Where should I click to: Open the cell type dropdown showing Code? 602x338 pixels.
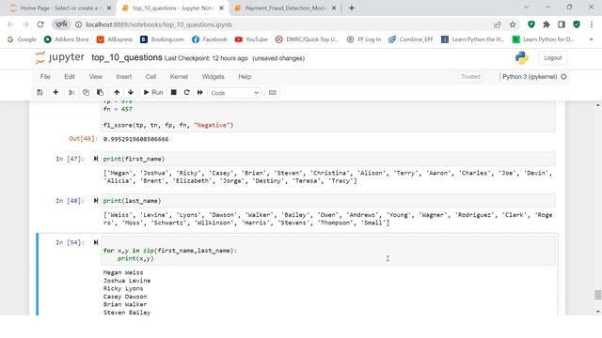[234, 93]
